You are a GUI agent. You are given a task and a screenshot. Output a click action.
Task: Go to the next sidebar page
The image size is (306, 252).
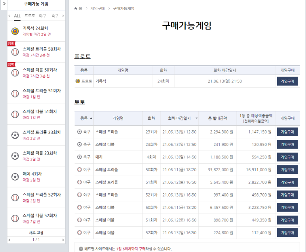pyautogui.click(x=63, y=240)
